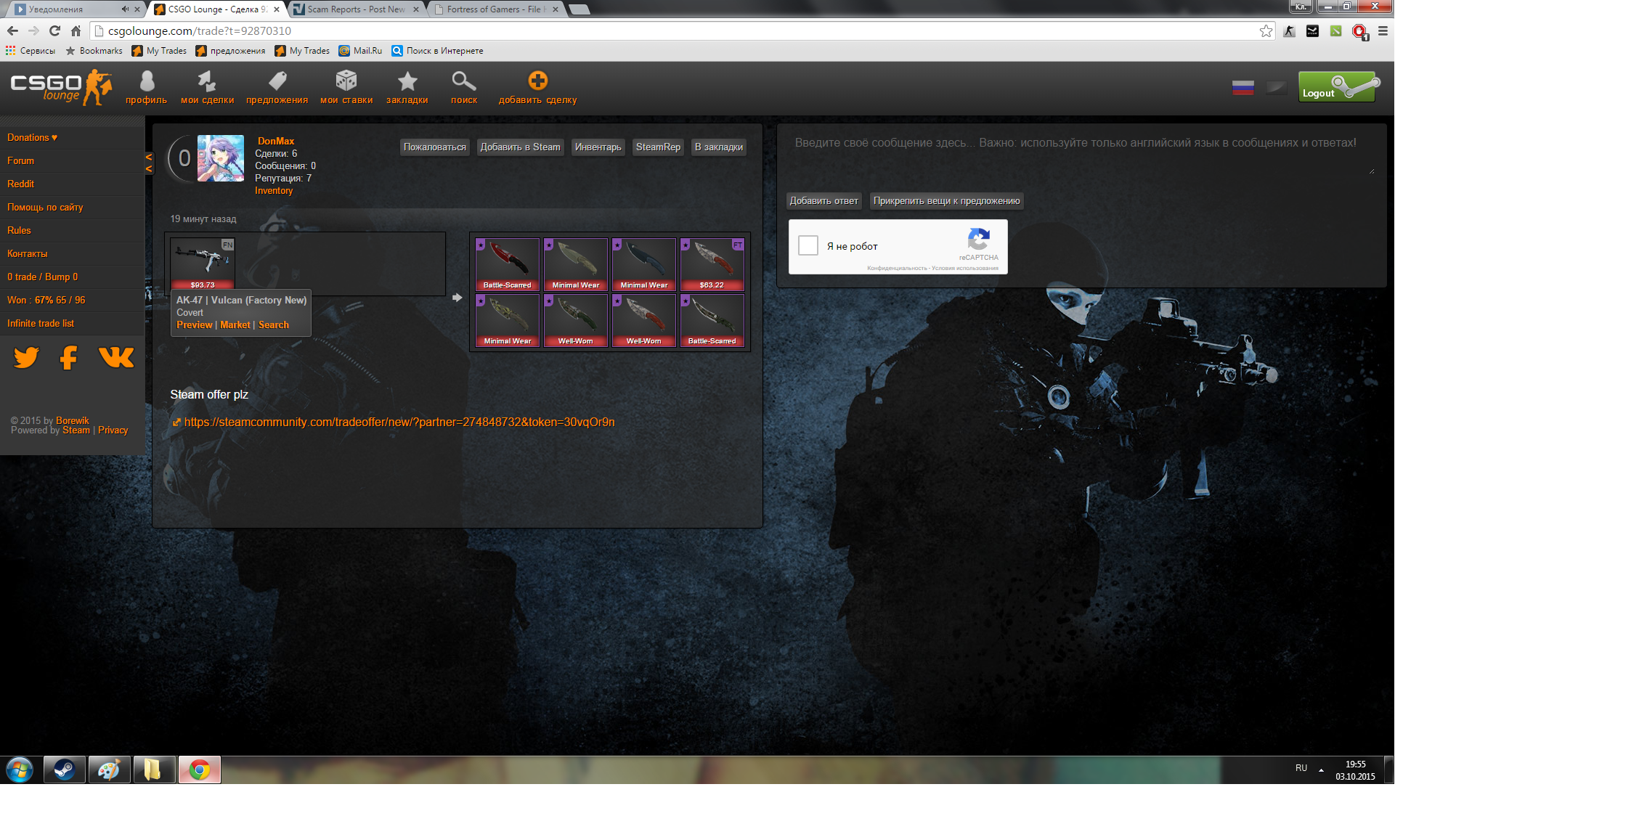
Task: Open the мои сделки trades icon
Action: [x=207, y=81]
